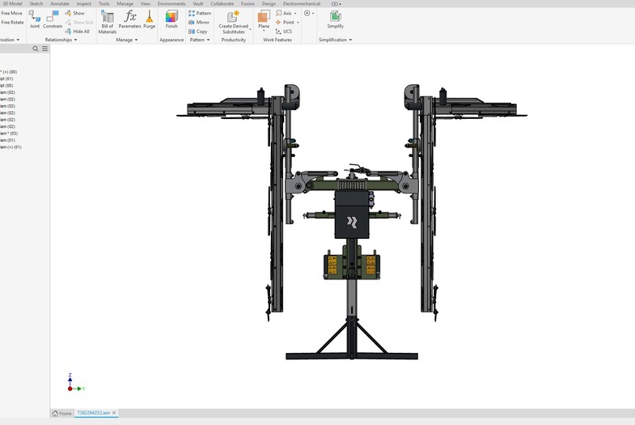Click the Plane work feature icon
This screenshot has width=635, height=425.
264,17
